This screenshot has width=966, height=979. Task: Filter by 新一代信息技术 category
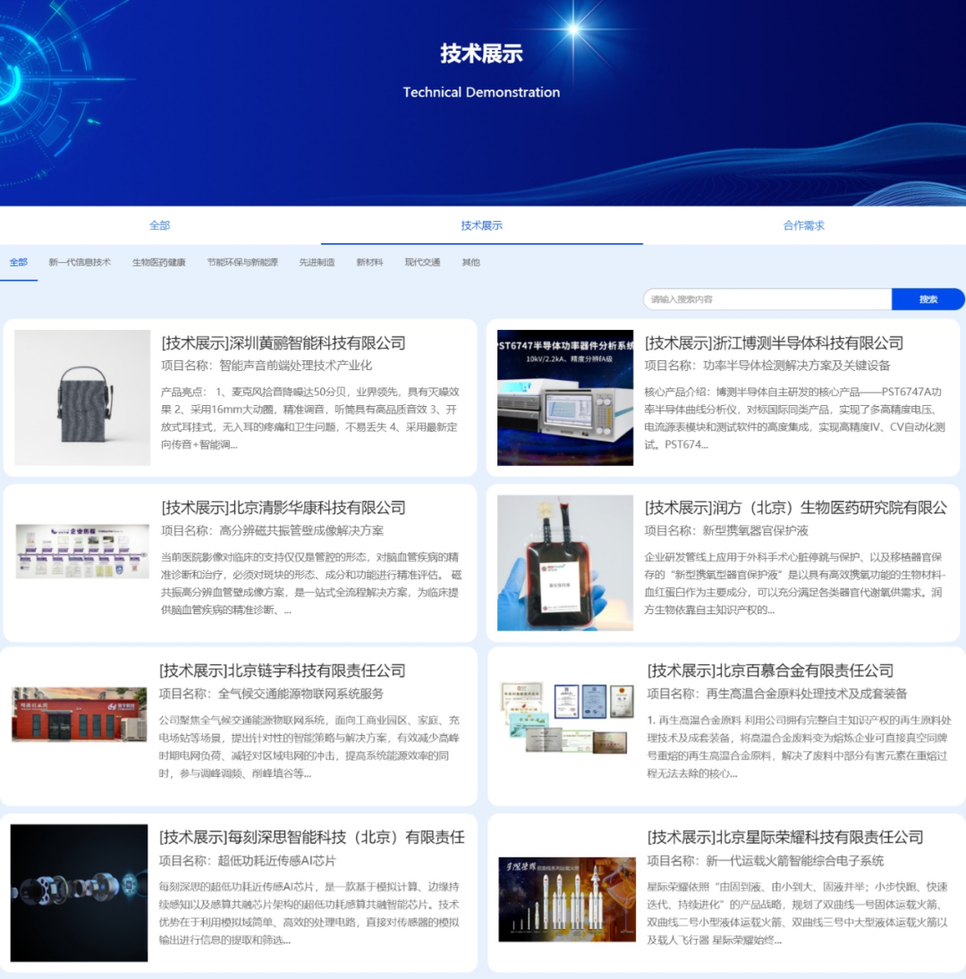pyautogui.click(x=79, y=263)
